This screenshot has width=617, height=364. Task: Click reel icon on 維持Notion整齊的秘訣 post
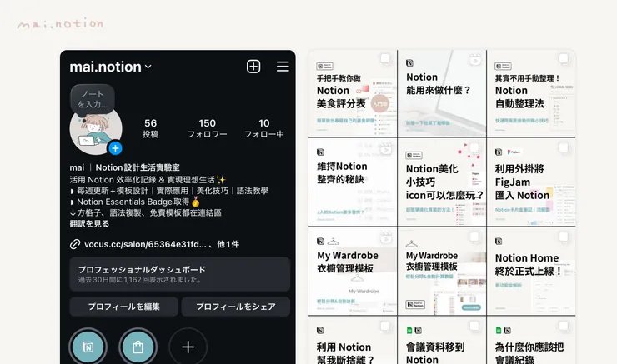[386, 149]
